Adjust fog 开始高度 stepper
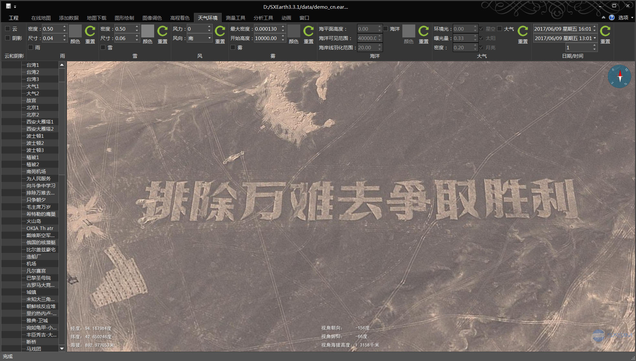Screen dimensions: 636x361 (x=283, y=38)
